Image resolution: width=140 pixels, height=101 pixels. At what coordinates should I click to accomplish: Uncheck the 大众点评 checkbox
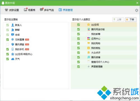[x=78, y=53]
